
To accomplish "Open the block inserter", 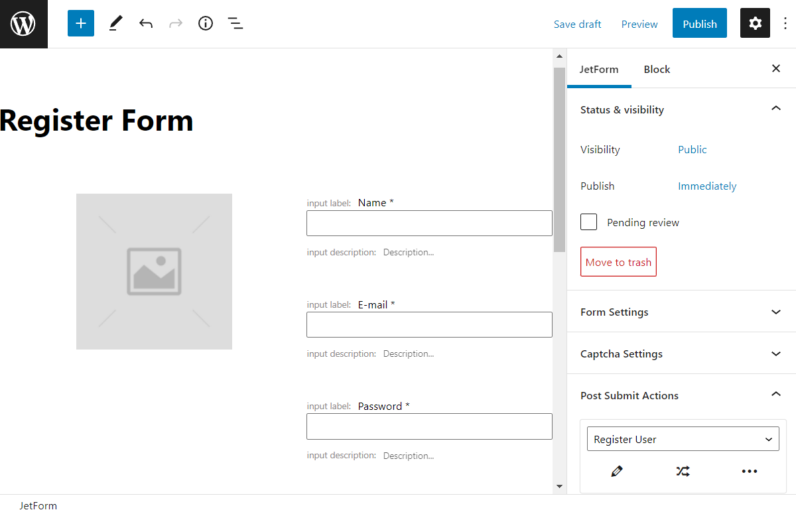I will coord(80,23).
